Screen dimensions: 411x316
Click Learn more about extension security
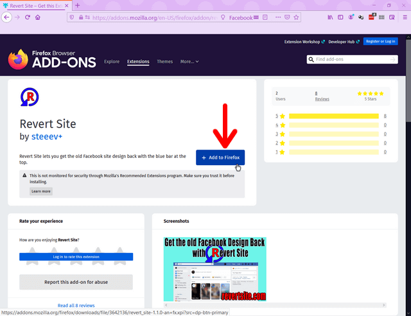pyautogui.click(x=41, y=191)
